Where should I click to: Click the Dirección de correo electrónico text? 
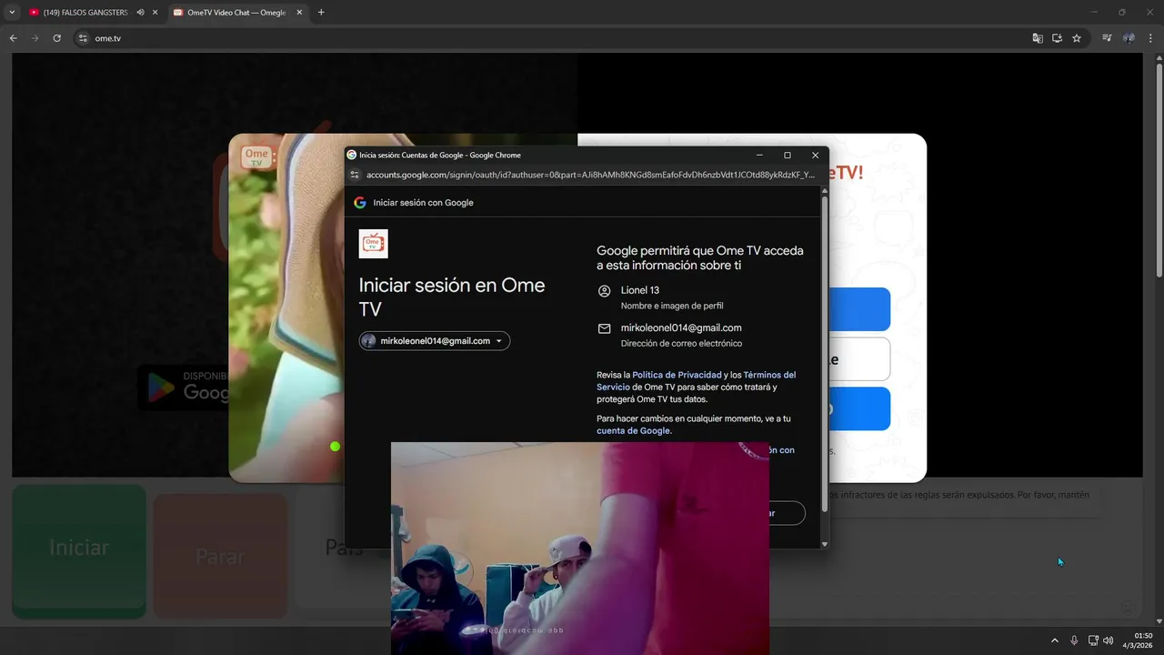(x=681, y=344)
